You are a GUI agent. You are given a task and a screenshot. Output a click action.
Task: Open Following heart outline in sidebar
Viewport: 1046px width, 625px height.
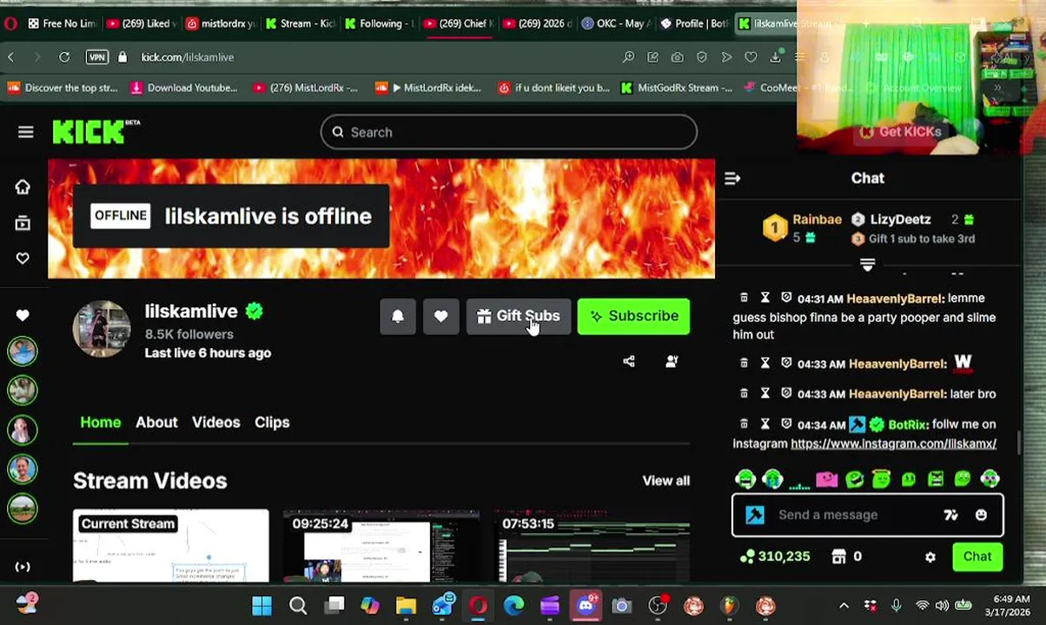point(23,258)
